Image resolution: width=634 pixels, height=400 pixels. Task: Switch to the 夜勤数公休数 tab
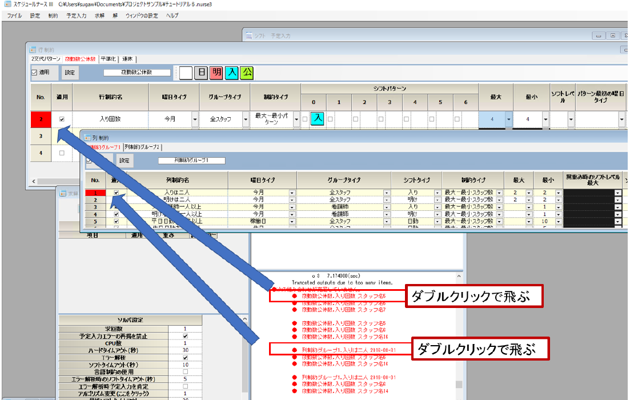(81, 59)
